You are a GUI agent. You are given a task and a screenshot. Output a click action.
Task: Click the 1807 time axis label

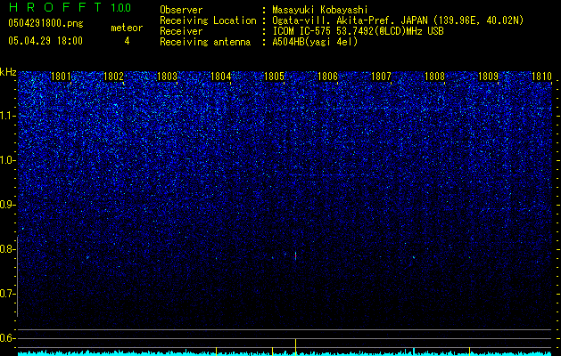point(382,76)
